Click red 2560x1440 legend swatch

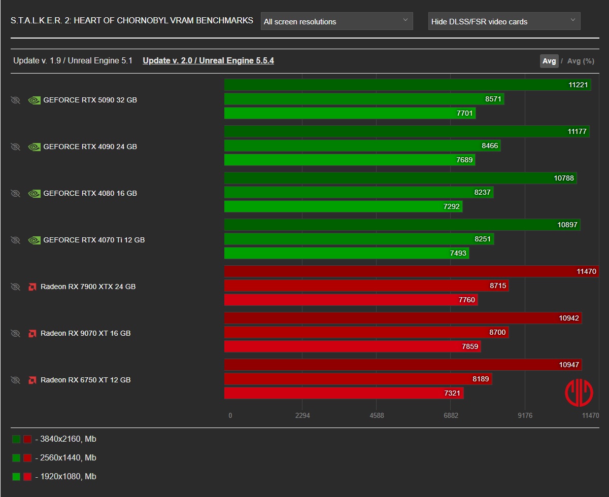coord(27,458)
